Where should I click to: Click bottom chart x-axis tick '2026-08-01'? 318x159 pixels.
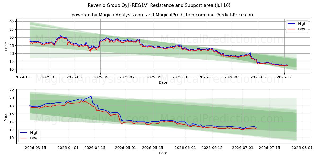(x=302, y=148)
